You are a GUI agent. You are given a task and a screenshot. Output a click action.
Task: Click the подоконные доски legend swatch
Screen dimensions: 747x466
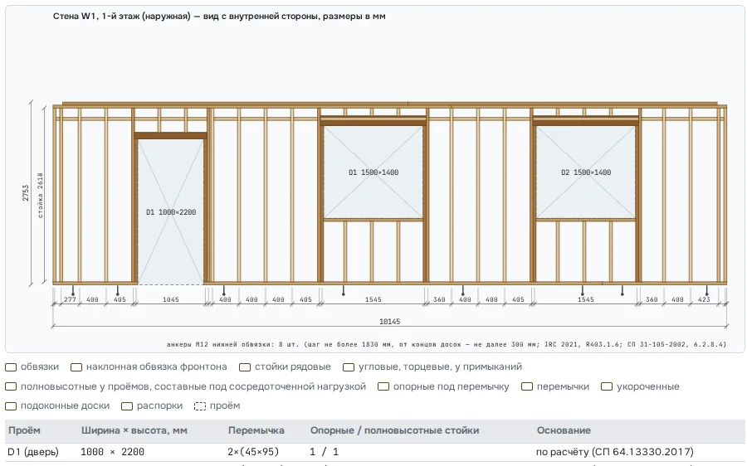click(11, 406)
